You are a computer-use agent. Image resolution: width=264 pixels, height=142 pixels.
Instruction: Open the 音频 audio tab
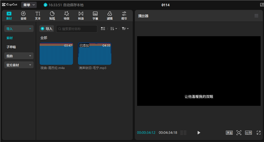click(x=23, y=16)
